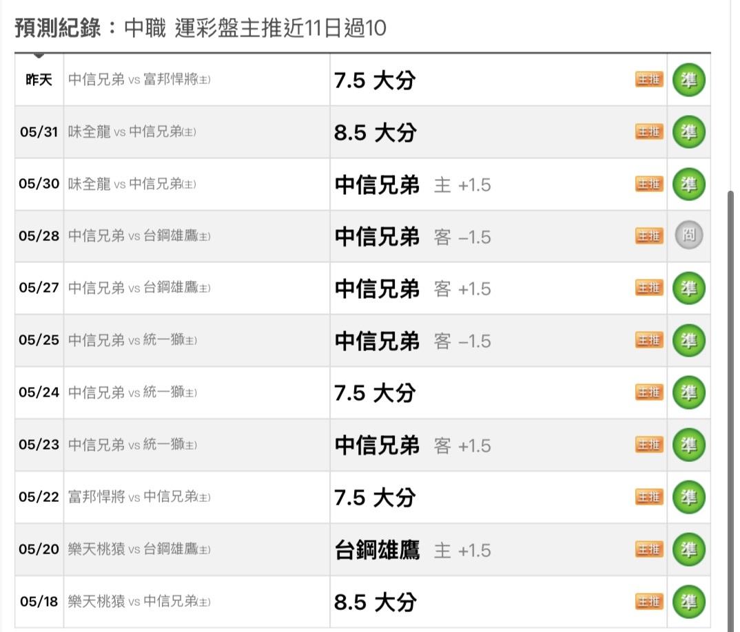Click the green 準 badge in the 05/27 row
The height and width of the screenshot is (632, 740).
(x=688, y=288)
